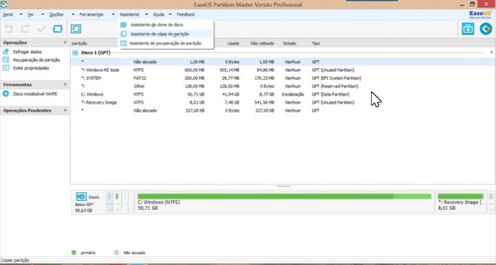Click the pane splitter dots handle

tap(283, 187)
